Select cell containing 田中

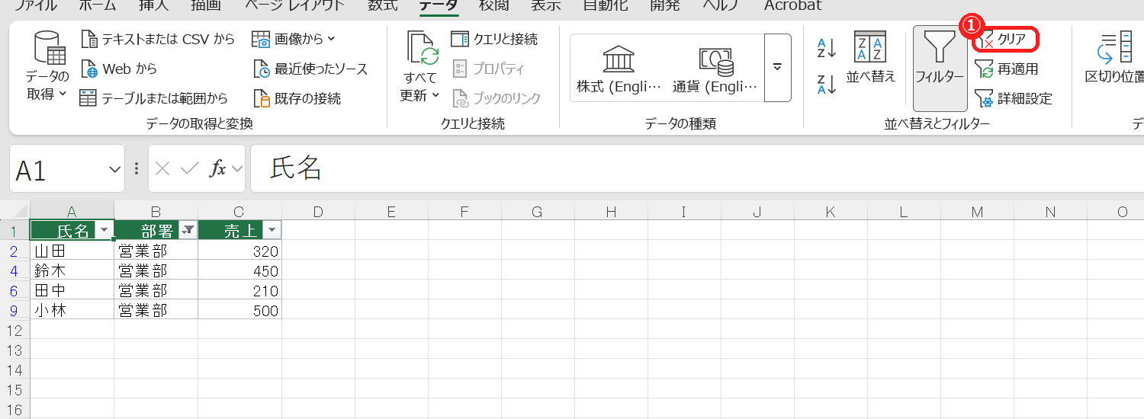tap(72, 290)
